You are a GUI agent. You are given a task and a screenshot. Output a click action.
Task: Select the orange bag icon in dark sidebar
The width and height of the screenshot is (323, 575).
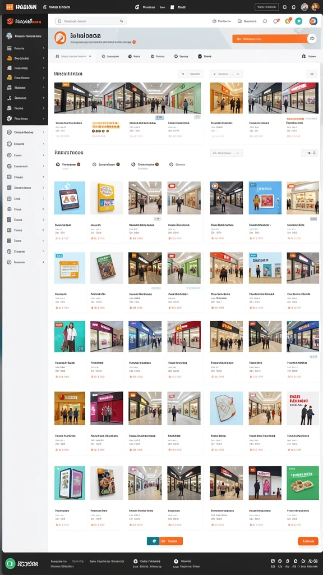pyautogui.click(x=10, y=58)
